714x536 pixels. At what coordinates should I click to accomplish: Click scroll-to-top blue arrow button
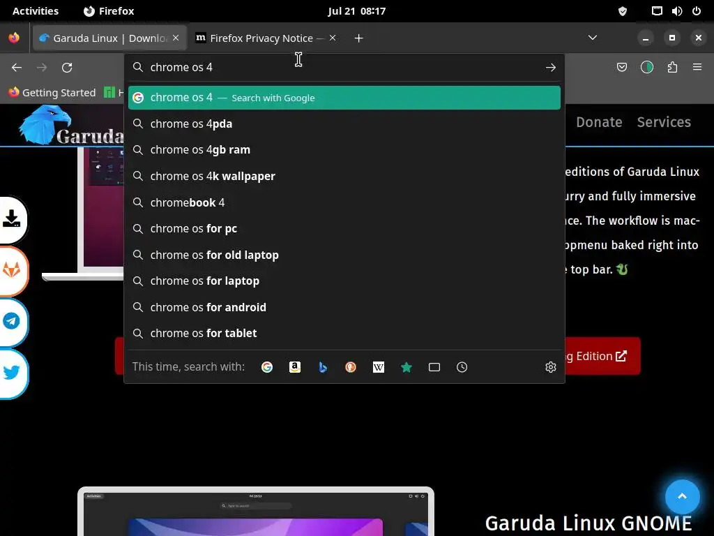(682, 496)
